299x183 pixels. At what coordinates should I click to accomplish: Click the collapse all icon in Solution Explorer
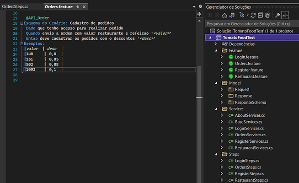coord(260,15)
